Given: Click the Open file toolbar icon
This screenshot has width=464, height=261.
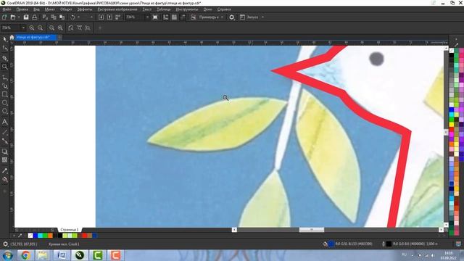Looking at the screenshot, I should point(13,17).
